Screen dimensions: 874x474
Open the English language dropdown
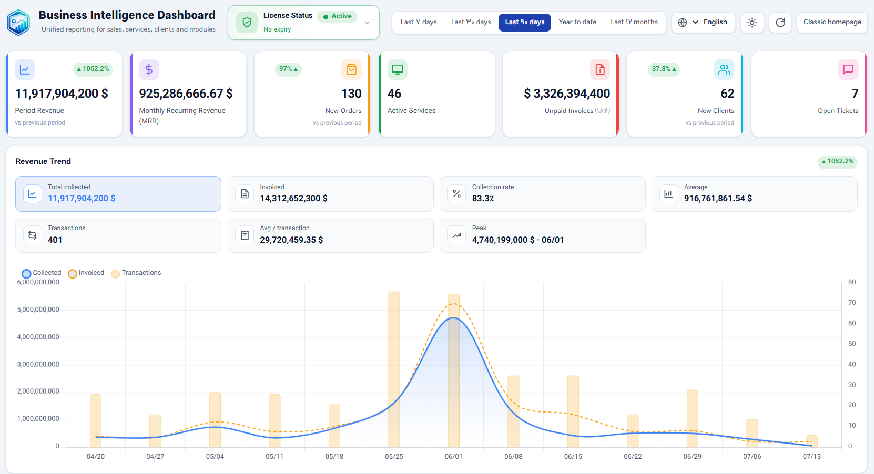703,23
